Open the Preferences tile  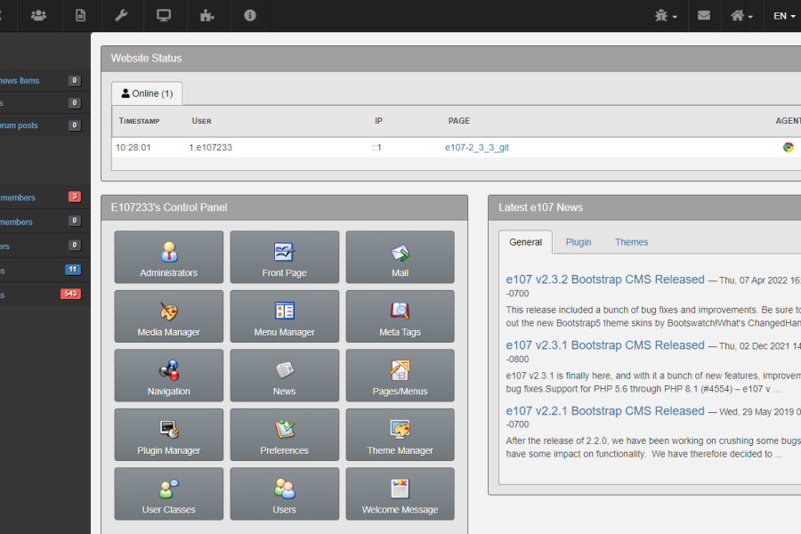[285, 435]
